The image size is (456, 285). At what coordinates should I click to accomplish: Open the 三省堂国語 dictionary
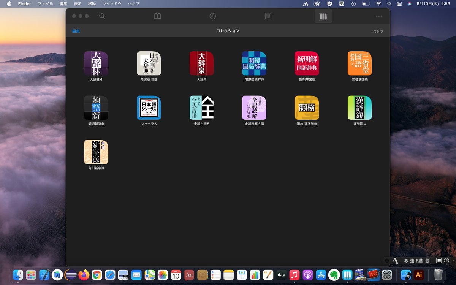[360, 63]
